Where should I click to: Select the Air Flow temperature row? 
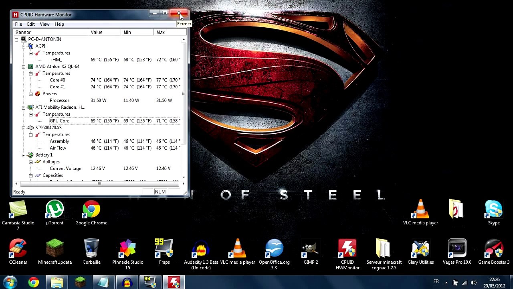[x=97, y=148]
